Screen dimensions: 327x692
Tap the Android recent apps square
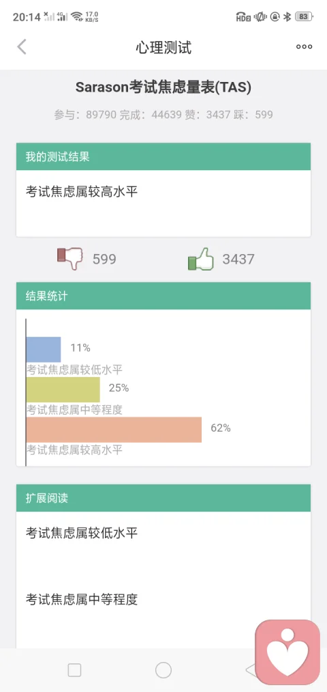(74, 670)
